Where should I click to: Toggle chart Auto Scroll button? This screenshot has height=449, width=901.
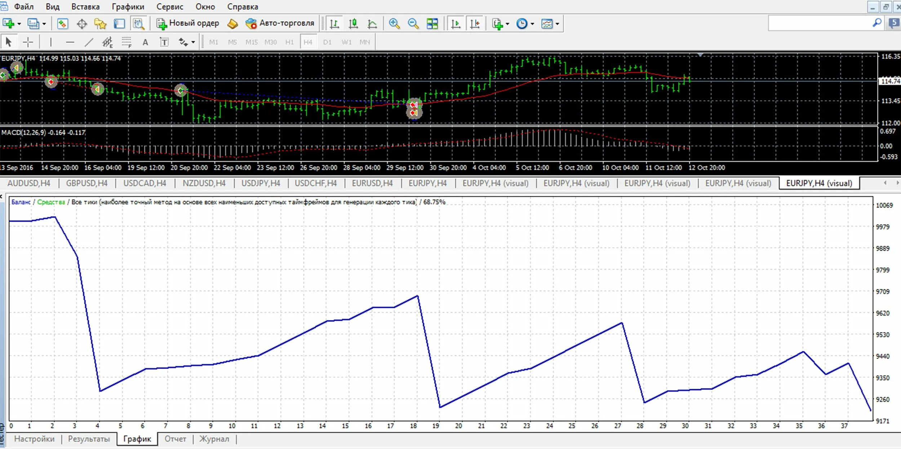[x=456, y=24]
